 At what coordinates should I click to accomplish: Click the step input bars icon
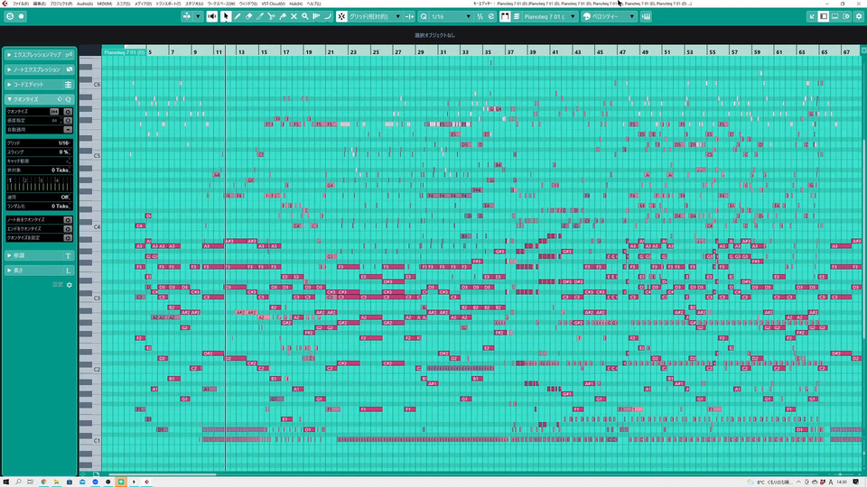[x=646, y=16]
